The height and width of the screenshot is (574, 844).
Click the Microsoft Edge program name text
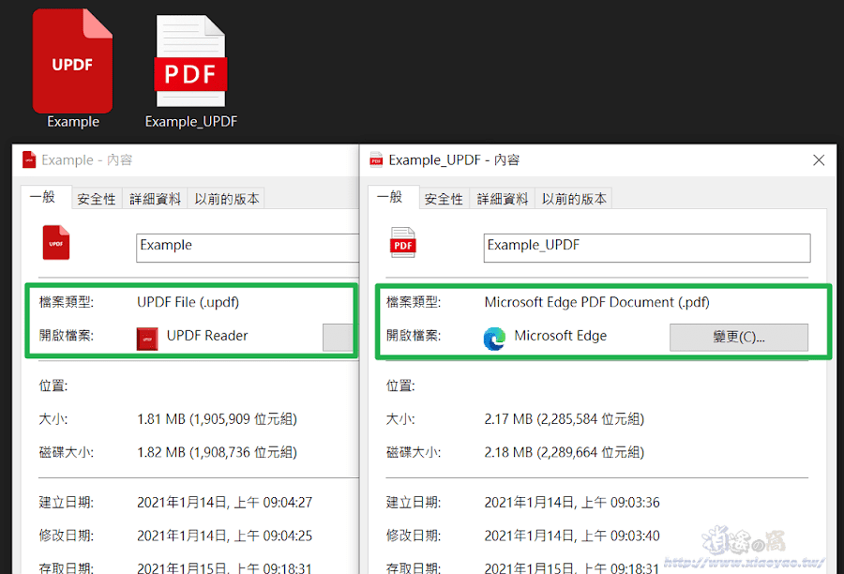[x=561, y=336]
